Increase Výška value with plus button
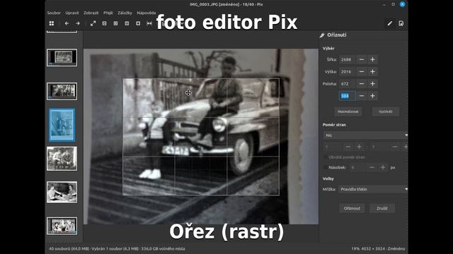This screenshot has width=453, height=254. point(372,71)
